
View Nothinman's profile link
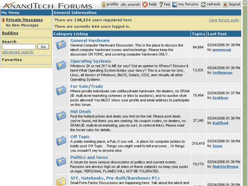point(222,73)
